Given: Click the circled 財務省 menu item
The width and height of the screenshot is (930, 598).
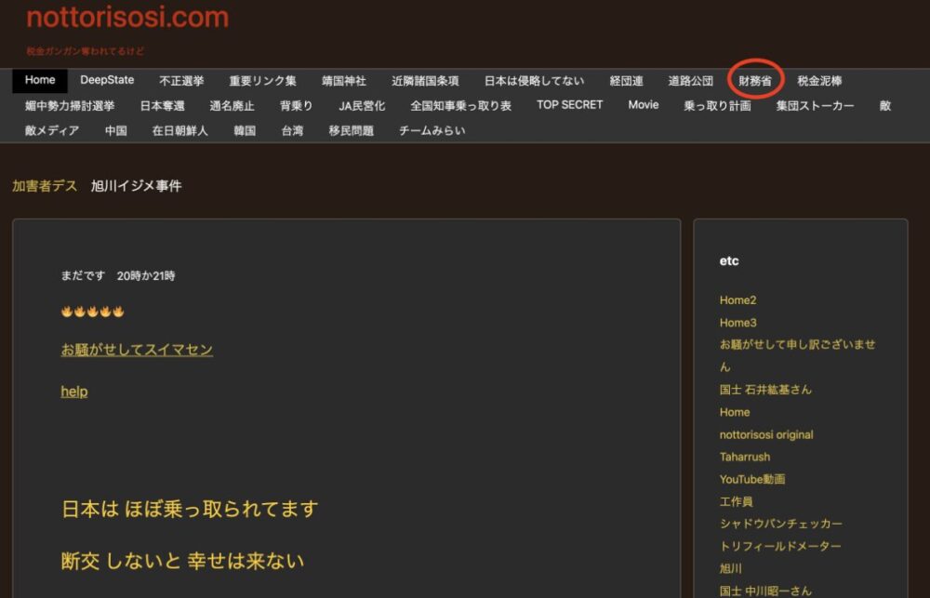Looking at the screenshot, I should tap(755, 82).
